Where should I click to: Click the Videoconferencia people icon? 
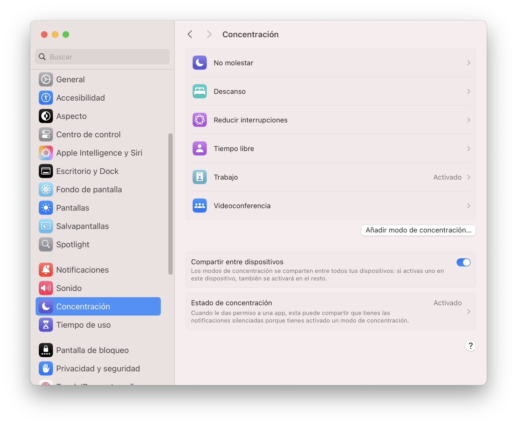click(x=200, y=206)
